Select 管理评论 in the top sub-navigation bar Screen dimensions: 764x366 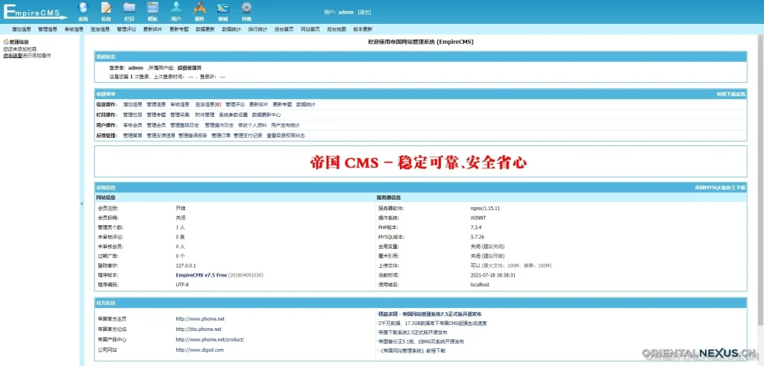[127, 29]
